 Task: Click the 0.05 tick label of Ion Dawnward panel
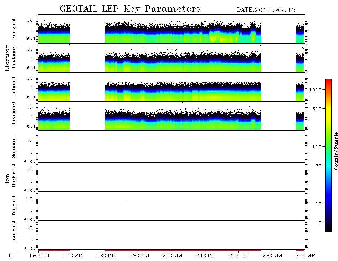[x=29, y=249]
